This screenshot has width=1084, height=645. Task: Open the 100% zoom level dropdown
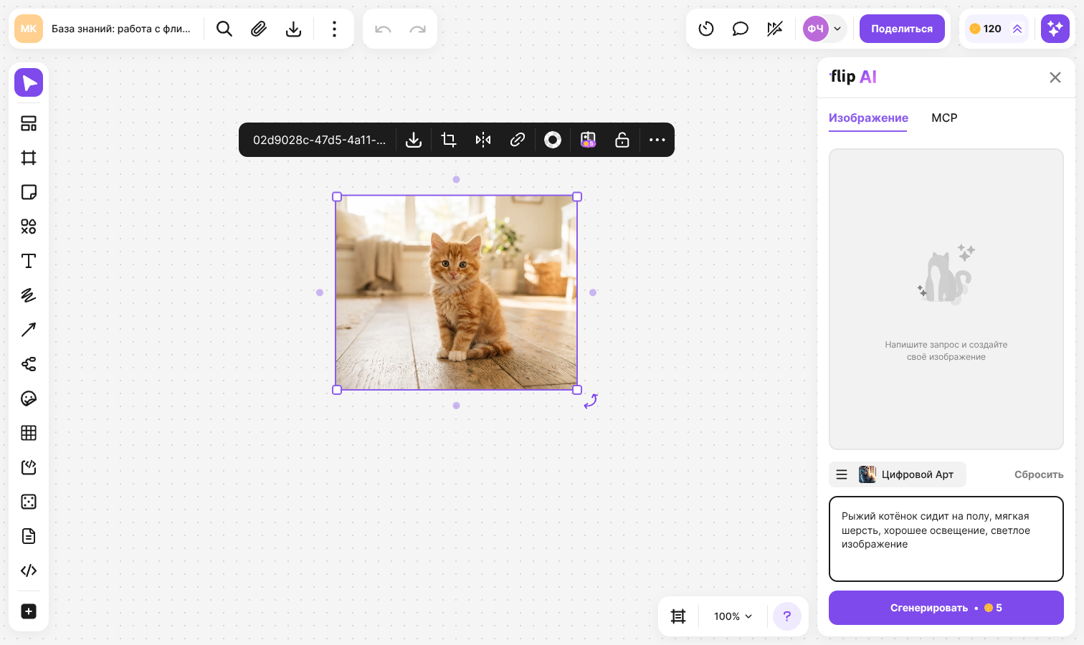(x=733, y=616)
